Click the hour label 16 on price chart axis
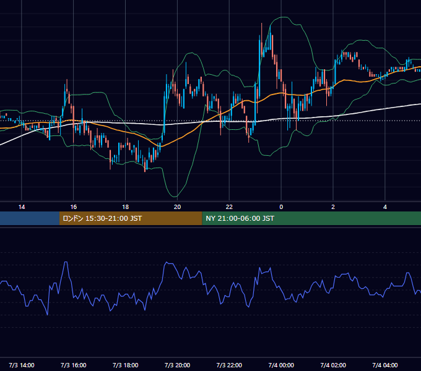The width and height of the screenshot is (421, 371). pyautogui.click(x=73, y=207)
